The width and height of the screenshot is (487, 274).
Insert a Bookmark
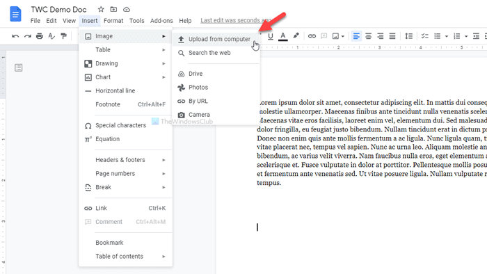tap(125, 243)
